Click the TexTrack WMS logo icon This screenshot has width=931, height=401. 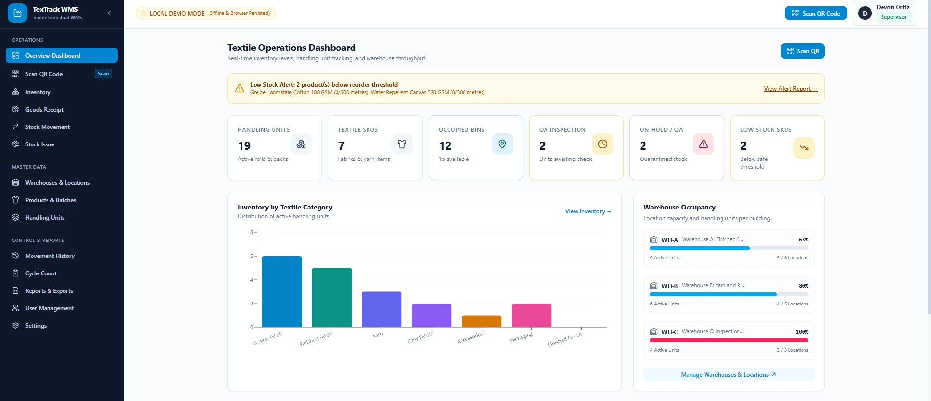pyautogui.click(x=17, y=13)
